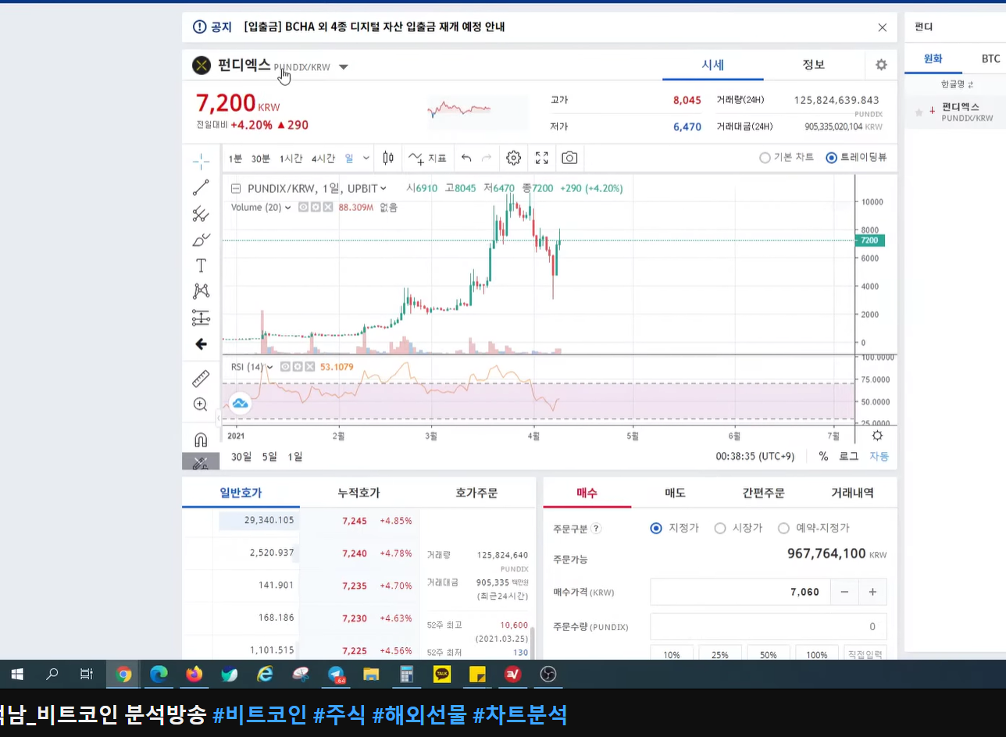This screenshot has width=1006, height=737.
Task: Switch to the 정보 tab
Action: click(814, 65)
